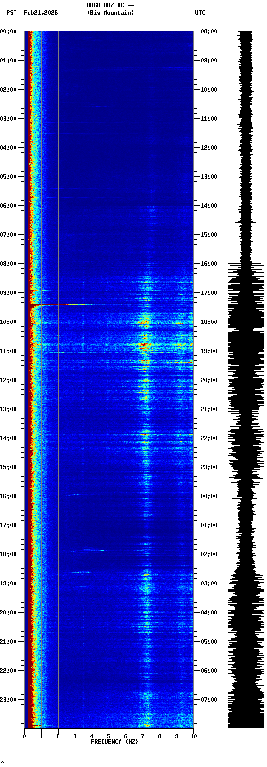Click the 'PST' timezone label
Image resolution: width=267 pixels, height=767 pixels.
tap(11, 13)
